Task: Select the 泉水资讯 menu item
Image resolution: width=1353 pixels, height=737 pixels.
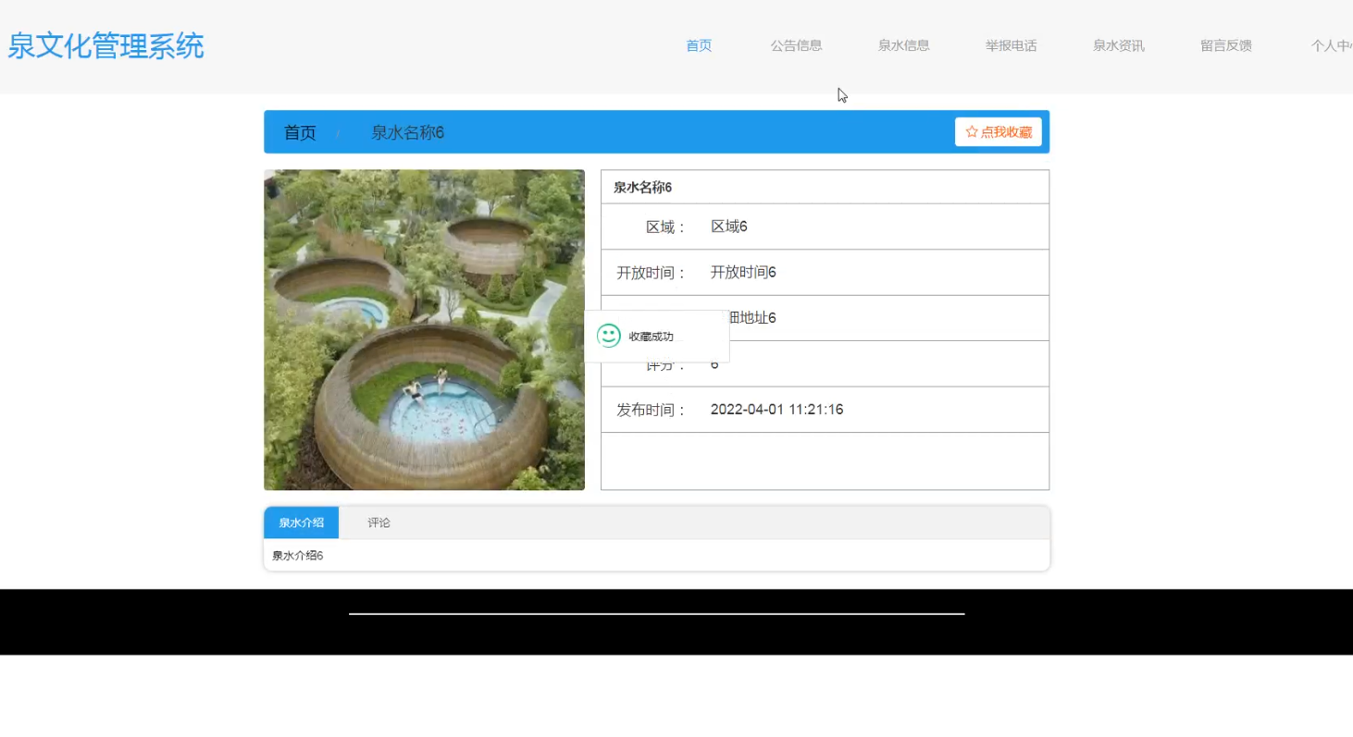Action: click(1118, 45)
